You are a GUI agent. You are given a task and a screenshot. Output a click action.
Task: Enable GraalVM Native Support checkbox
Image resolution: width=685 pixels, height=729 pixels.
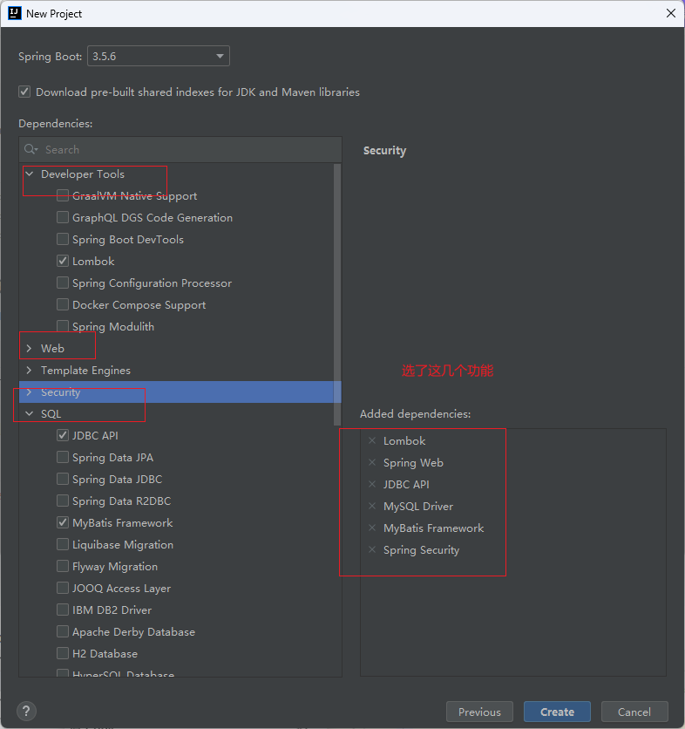tap(63, 195)
